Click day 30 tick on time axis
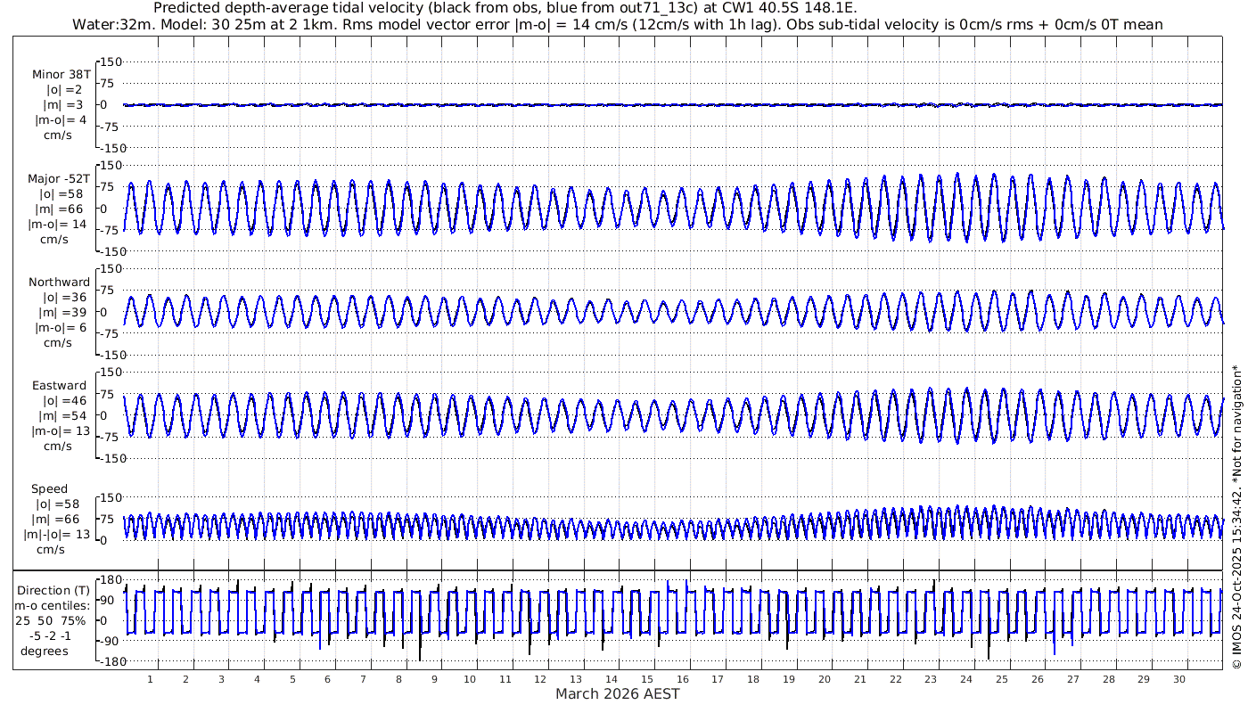The image size is (1248, 713). [x=1179, y=679]
